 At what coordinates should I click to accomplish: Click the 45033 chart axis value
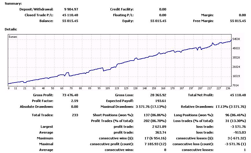click(236, 48)
